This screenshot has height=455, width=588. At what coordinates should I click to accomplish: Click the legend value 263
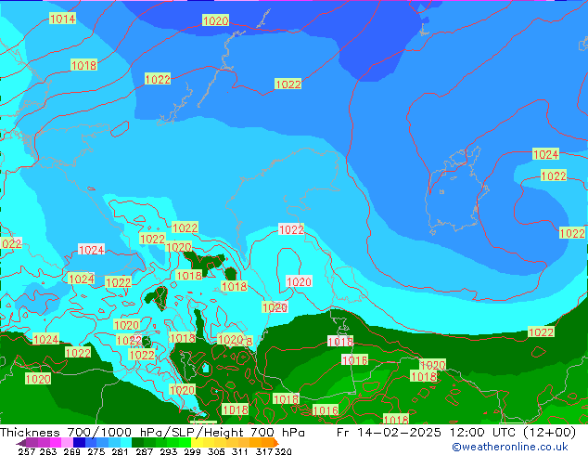pos(47,451)
